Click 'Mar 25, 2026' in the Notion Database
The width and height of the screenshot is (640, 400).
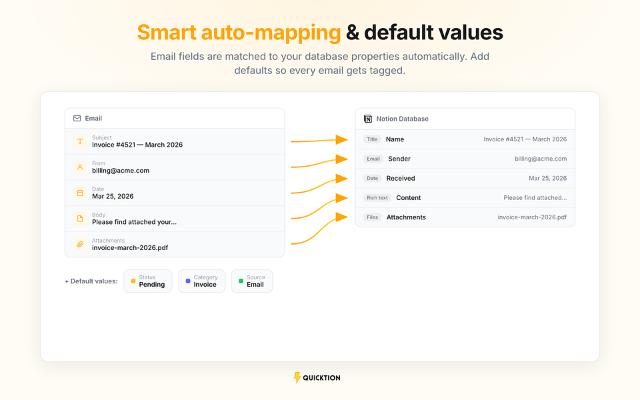click(x=548, y=179)
